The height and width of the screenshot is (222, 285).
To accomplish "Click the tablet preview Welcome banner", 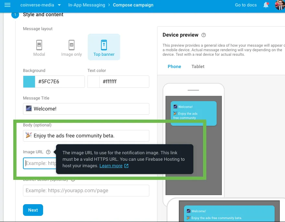I will pyautogui.click(x=229, y=214).
